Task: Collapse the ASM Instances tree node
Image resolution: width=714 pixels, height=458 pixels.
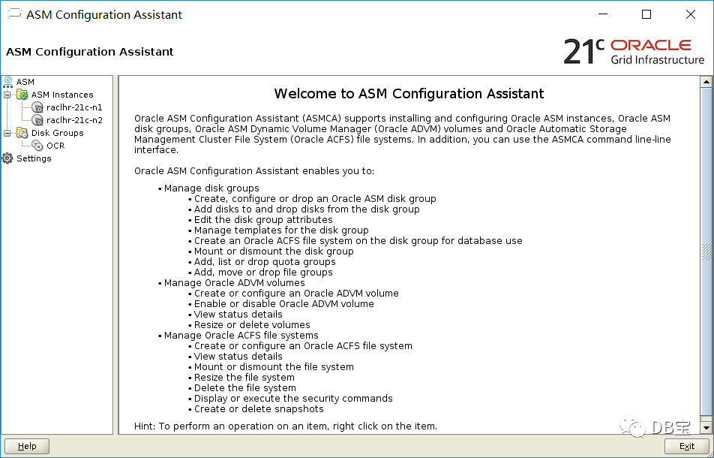Action: [x=7, y=95]
